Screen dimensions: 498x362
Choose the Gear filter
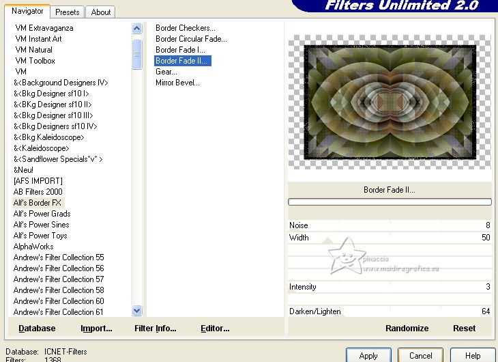click(166, 72)
